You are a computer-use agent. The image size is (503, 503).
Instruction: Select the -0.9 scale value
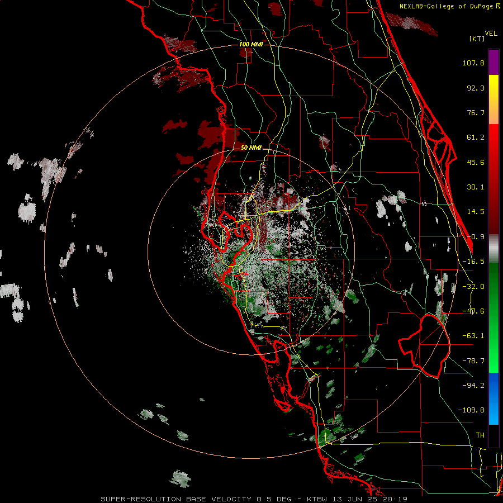476,237
